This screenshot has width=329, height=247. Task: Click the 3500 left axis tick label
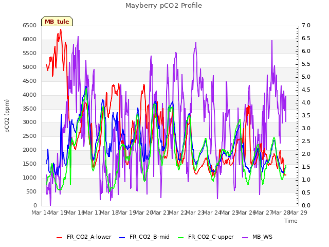[x=30, y=109]
